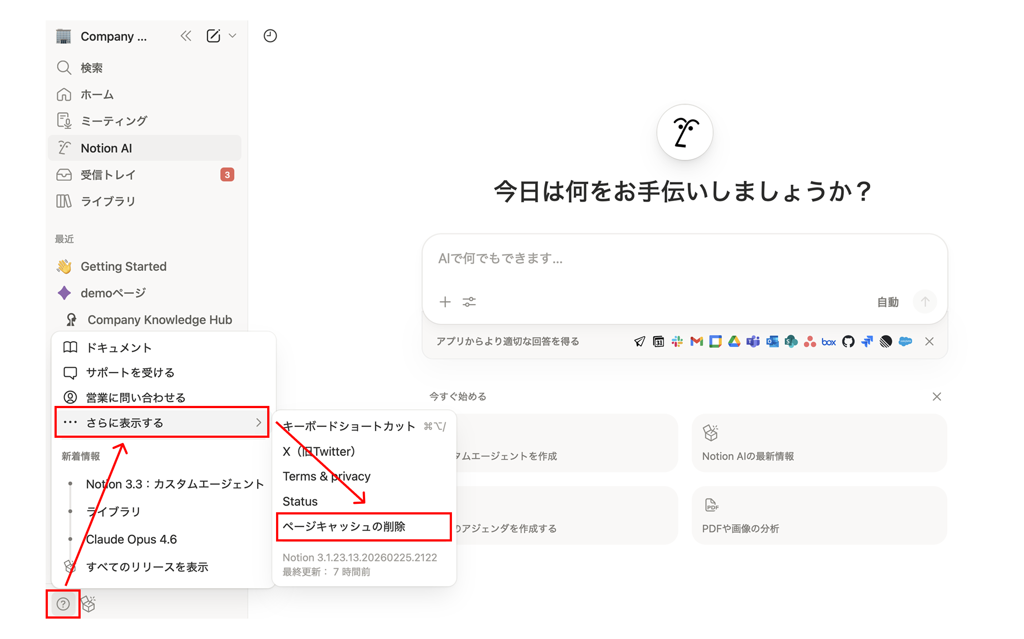
Task: Click the new page compose icon
Action: (x=213, y=36)
